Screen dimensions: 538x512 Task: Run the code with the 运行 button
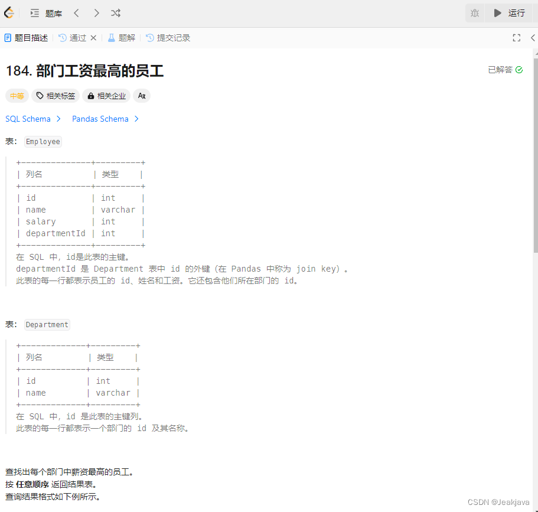tap(509, 12)
